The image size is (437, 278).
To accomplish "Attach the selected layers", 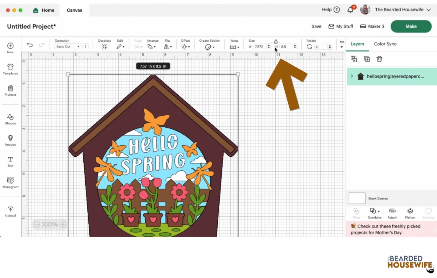I will point(392,213).
